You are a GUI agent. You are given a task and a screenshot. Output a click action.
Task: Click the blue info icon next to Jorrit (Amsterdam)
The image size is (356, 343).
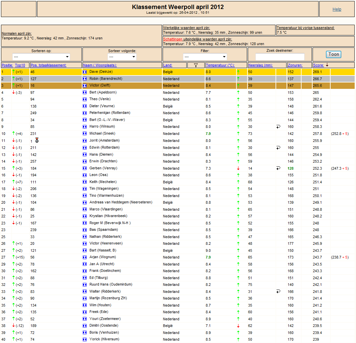pyautogui.click(x=85, y=141)
